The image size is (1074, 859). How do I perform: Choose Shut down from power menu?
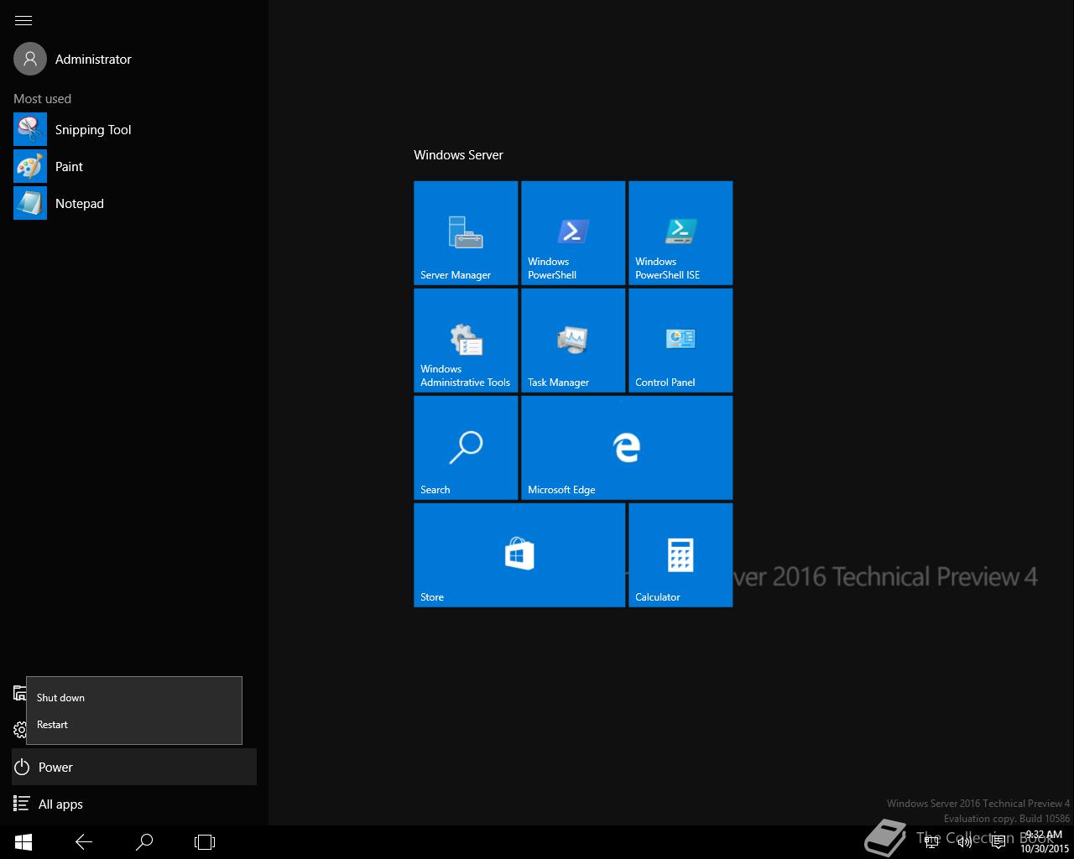pos(134,697)
